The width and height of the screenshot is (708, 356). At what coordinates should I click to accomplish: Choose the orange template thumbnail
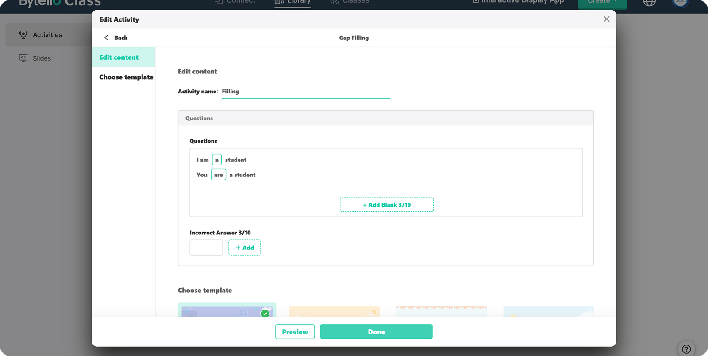click(x=334, y=312)
